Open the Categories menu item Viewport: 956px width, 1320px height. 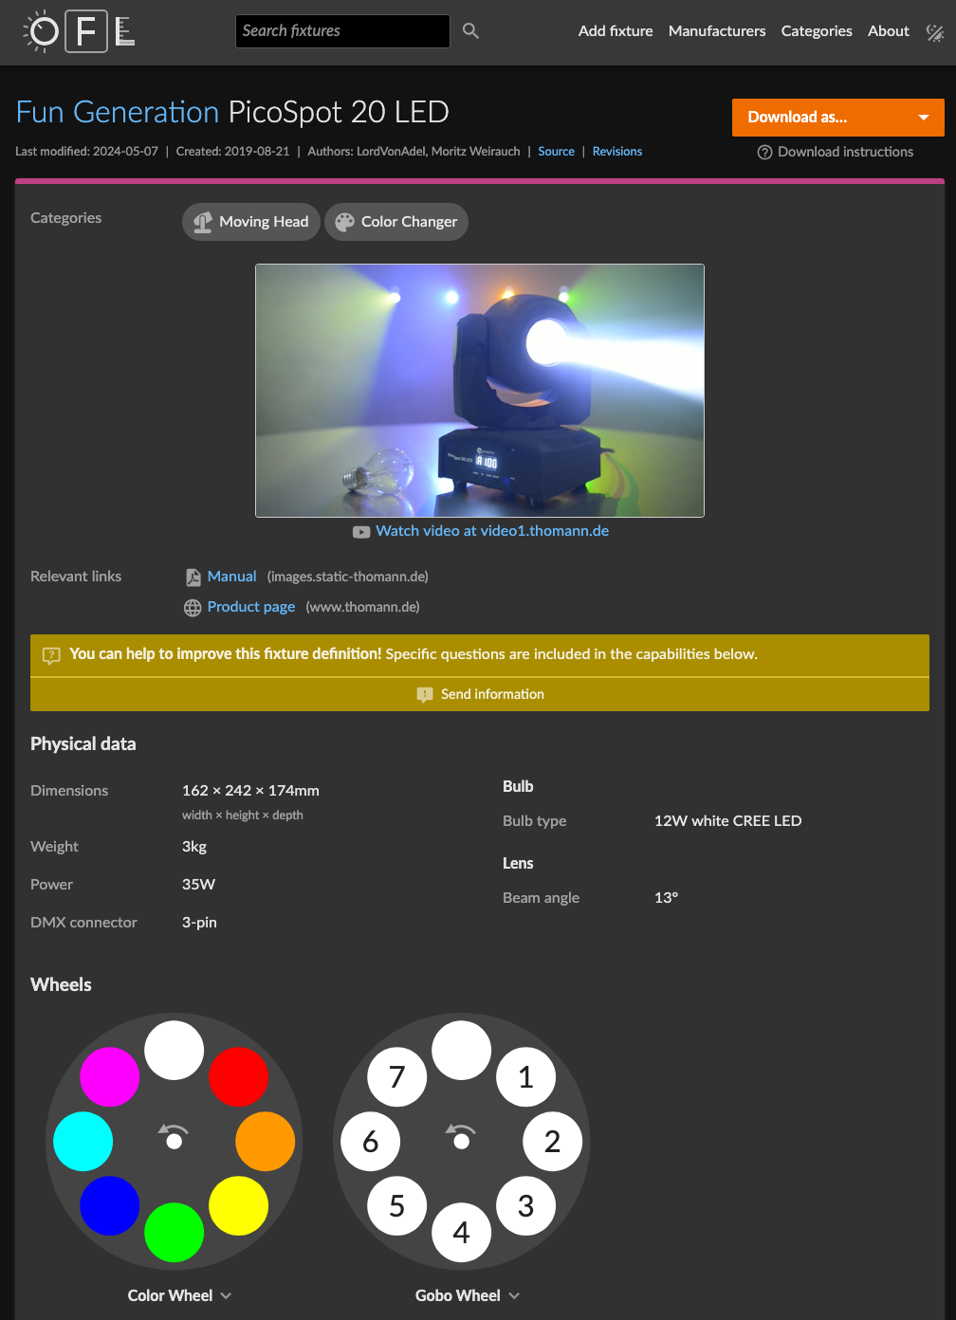[x=817, y=31]
